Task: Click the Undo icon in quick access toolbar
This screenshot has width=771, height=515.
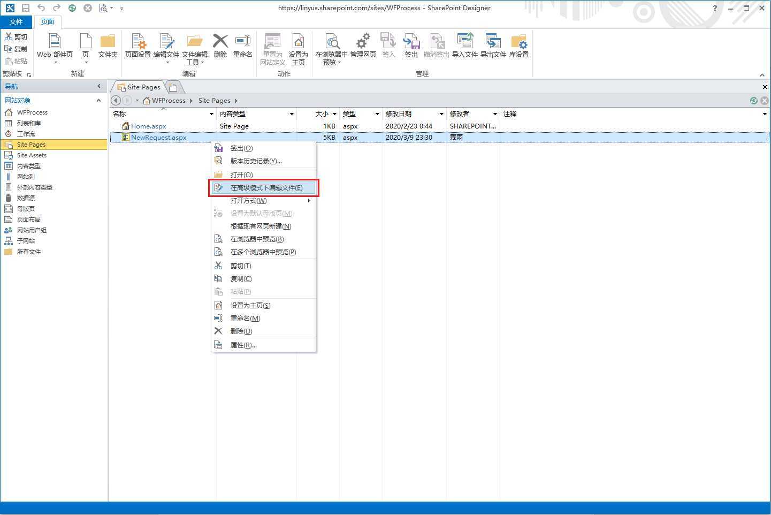Action: tap(41, 8)
